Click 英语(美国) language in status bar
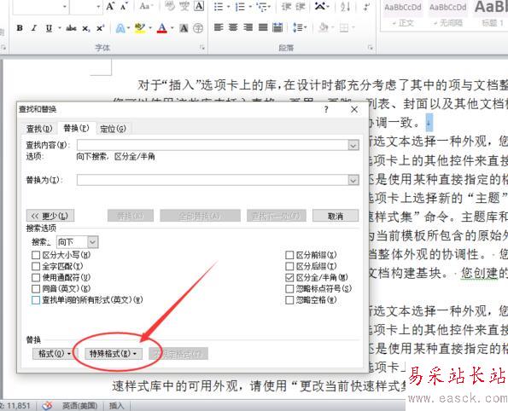The width and height of the screenshot is (508, 411). coord(79,406)
